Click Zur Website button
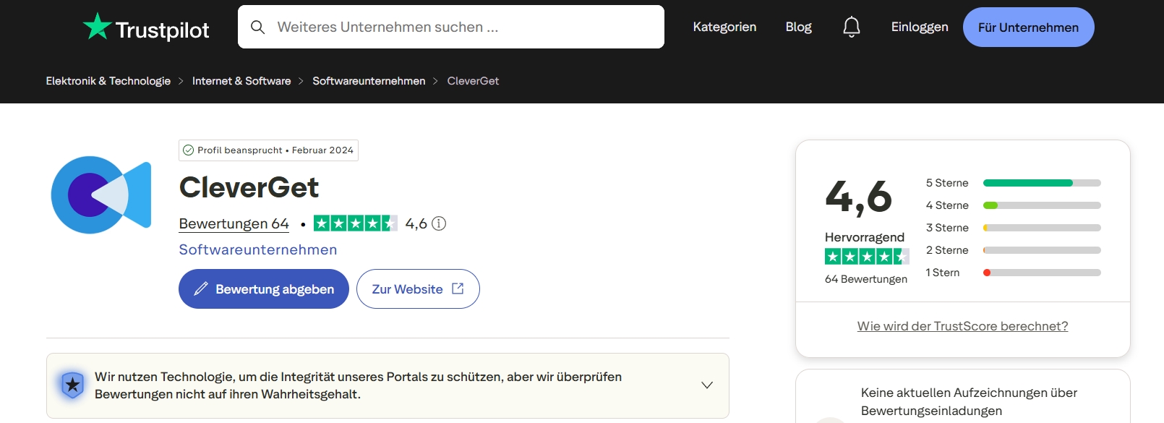This screenshot has height=423, width=1164. (x=418, y=289)
